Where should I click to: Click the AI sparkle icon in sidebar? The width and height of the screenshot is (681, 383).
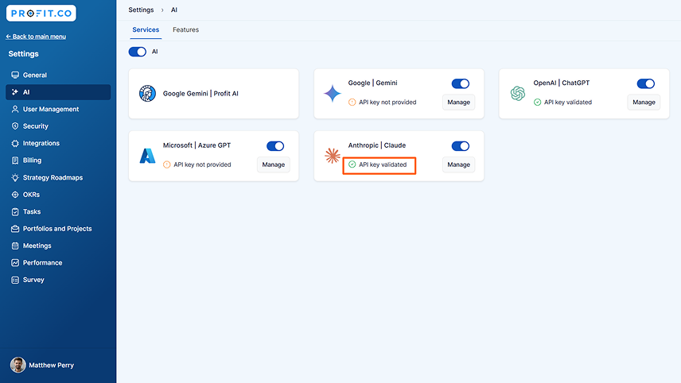pyautogui.click(x=15, y=92)
